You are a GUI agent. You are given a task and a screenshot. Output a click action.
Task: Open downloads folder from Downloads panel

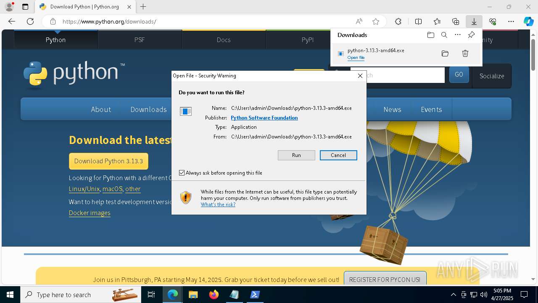tap(430, 35)
